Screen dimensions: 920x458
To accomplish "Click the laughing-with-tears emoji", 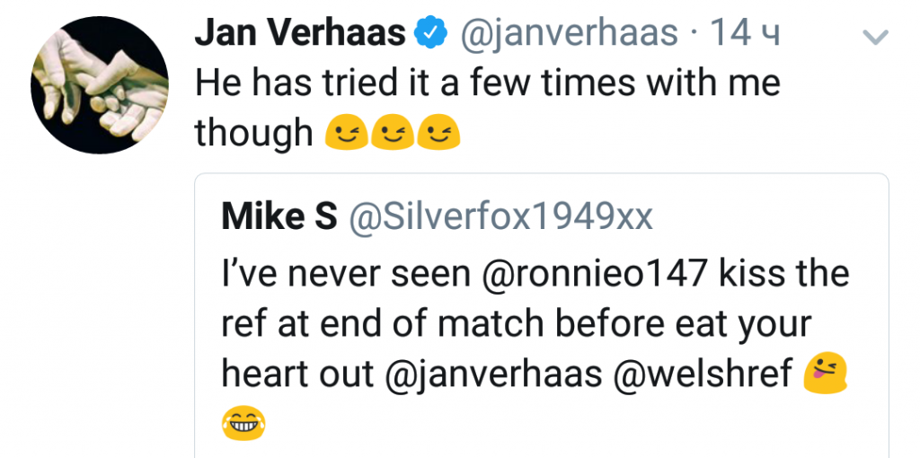I will pyautogui.click(x=243, y=422).
